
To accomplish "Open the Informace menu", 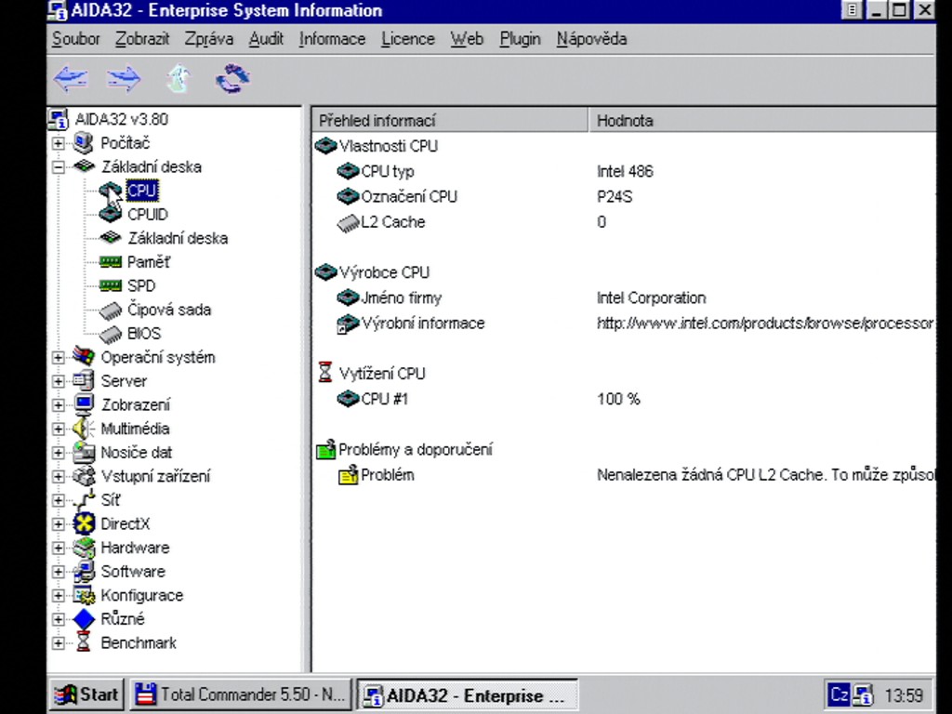I will tap(332, 39).
